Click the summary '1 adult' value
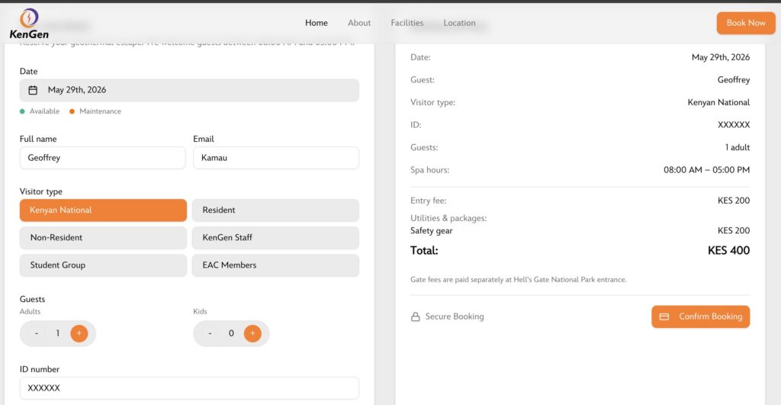The image size is (781, 405). [x=738, y=147]
